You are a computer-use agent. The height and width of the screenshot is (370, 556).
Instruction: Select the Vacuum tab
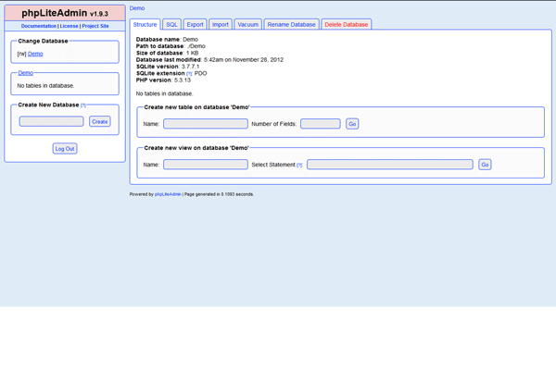point(247,24)
